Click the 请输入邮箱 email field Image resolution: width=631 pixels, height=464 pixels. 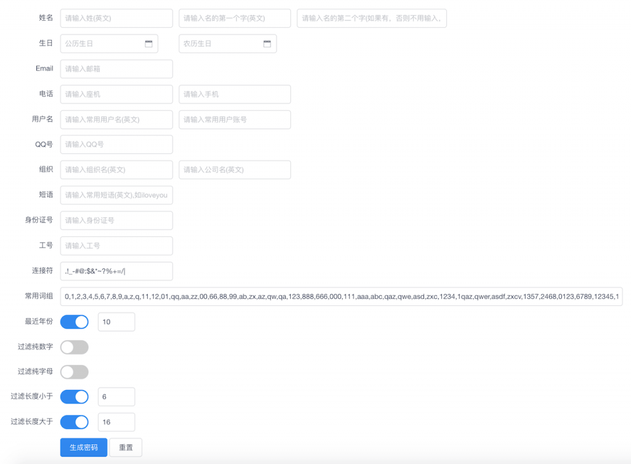116,69
